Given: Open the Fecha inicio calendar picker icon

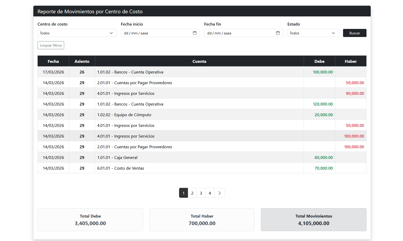Looking at the screenshot, I should [x=194, y=33].
